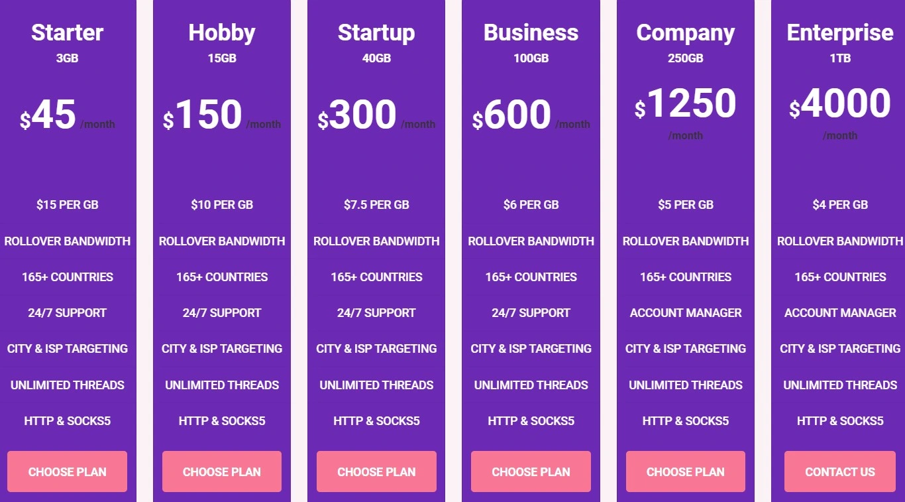Click Choose Plan under the Starter plan
The width and height of the screenshot is (905, 502).
[x=67, y=471]
